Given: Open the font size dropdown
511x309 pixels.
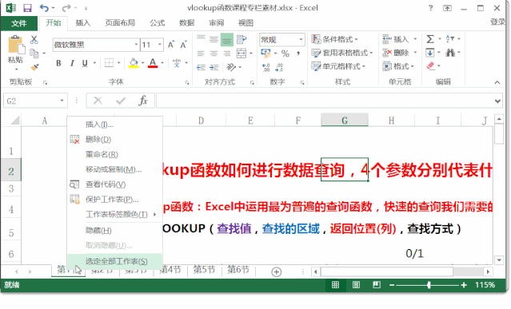Looking at the screenshot, I should point(160,45).
